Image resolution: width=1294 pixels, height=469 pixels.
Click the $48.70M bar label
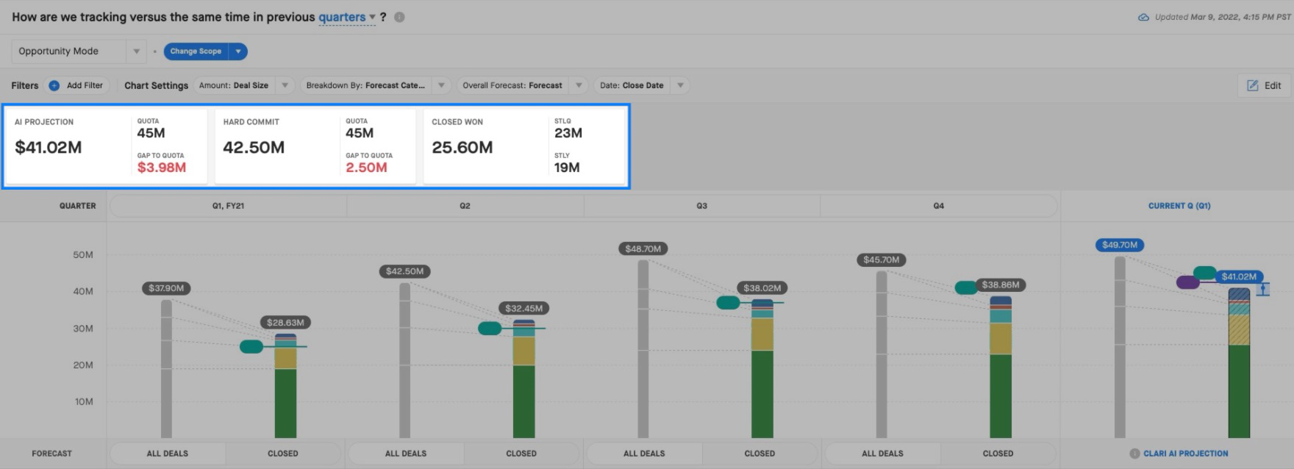click(643, 248)
